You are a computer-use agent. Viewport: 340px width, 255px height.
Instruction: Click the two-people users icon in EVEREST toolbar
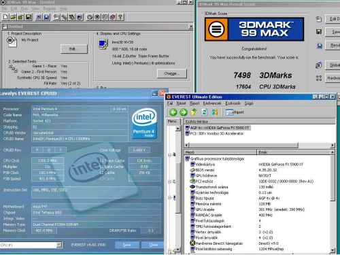pyautogui.click(x=215, y=112)
